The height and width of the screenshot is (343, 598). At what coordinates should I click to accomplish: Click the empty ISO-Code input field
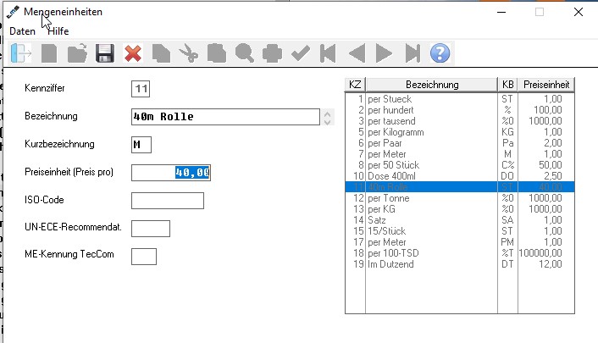(168, 201)
